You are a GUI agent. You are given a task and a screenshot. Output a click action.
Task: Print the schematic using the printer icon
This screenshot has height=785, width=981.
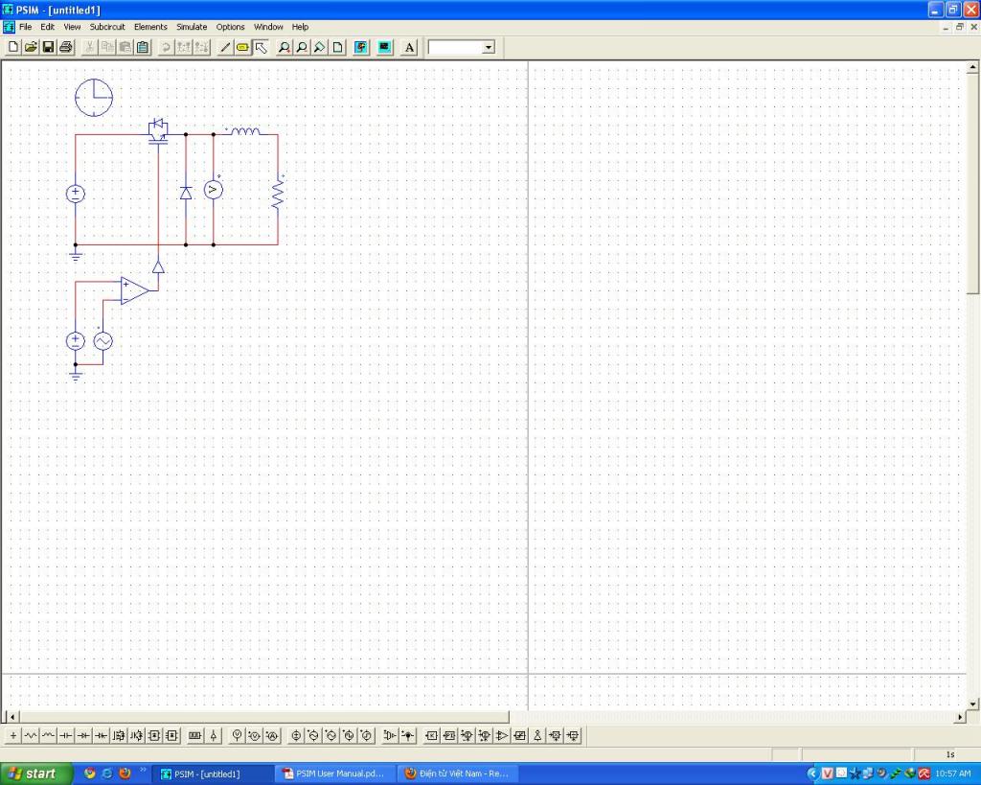coord(66,47)
